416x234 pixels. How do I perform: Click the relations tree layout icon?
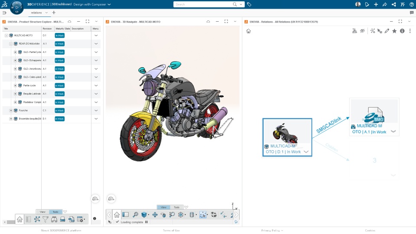pyautogui.click(x=354, y=31)
